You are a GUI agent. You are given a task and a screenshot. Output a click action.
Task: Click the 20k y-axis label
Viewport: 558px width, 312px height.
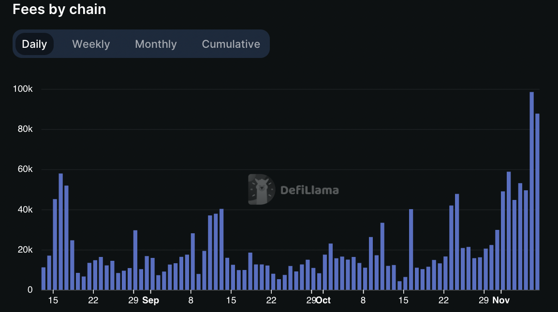(x=24, y=250)
